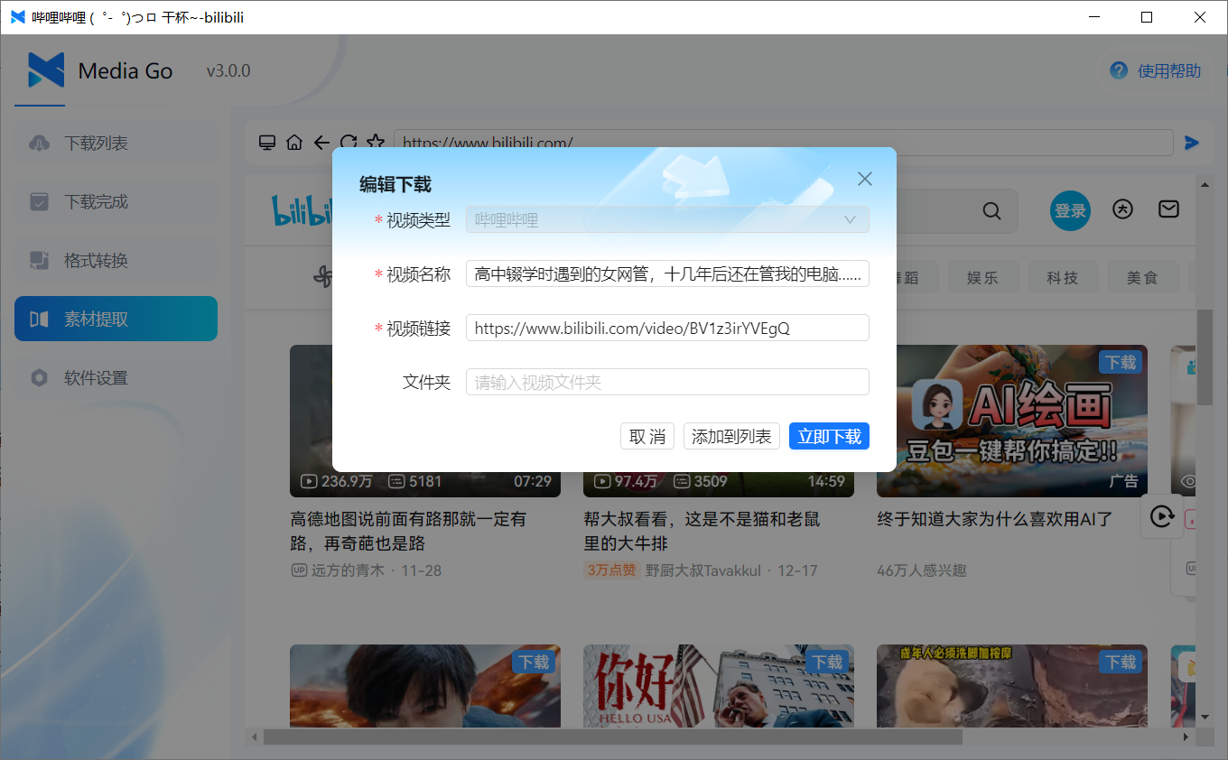Open video title 高德地图说前面有路那就一定有路
Viewport: 1228px width, 760px height.
(x=408, y=531)
